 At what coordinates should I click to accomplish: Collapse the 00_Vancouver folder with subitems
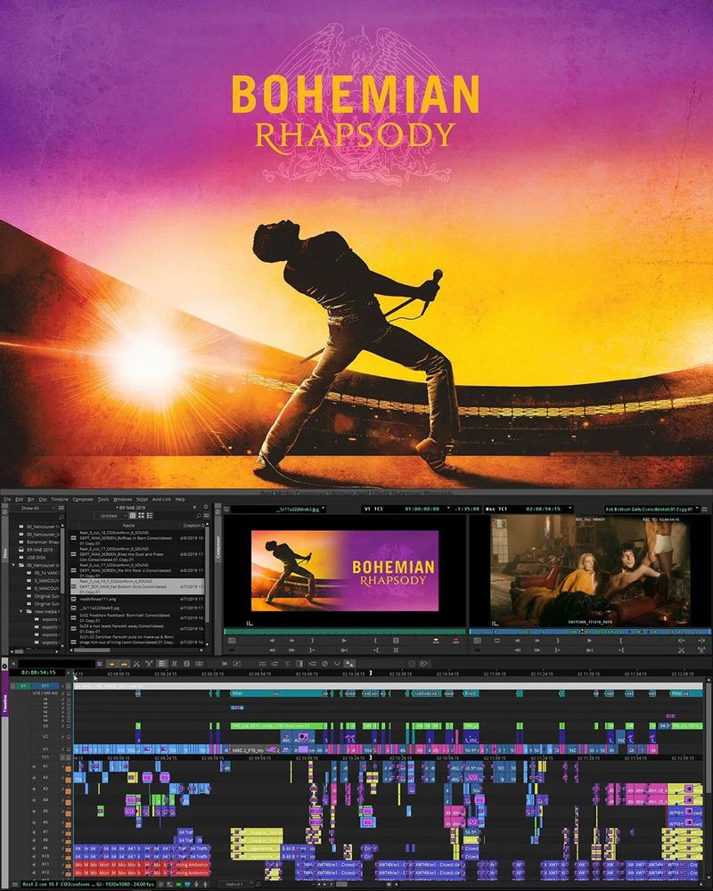[14, 566]
